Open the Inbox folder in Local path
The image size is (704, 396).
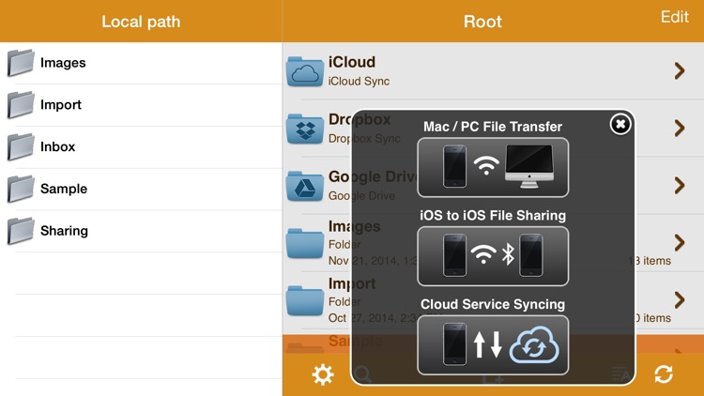point(141,146)
